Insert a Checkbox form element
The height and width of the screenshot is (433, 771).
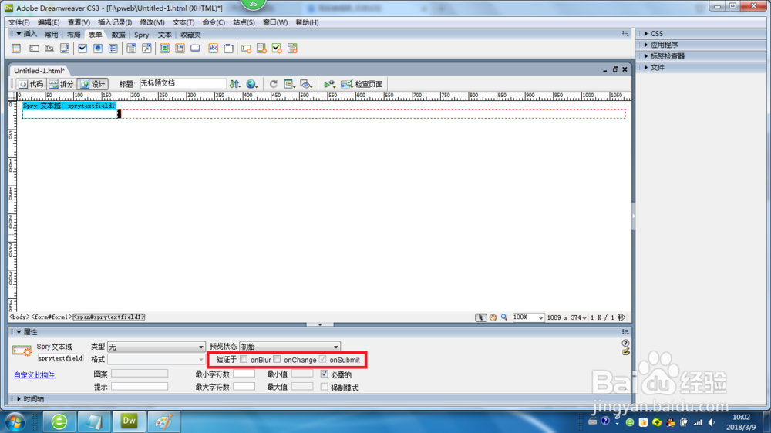click(x=82, y=49)
